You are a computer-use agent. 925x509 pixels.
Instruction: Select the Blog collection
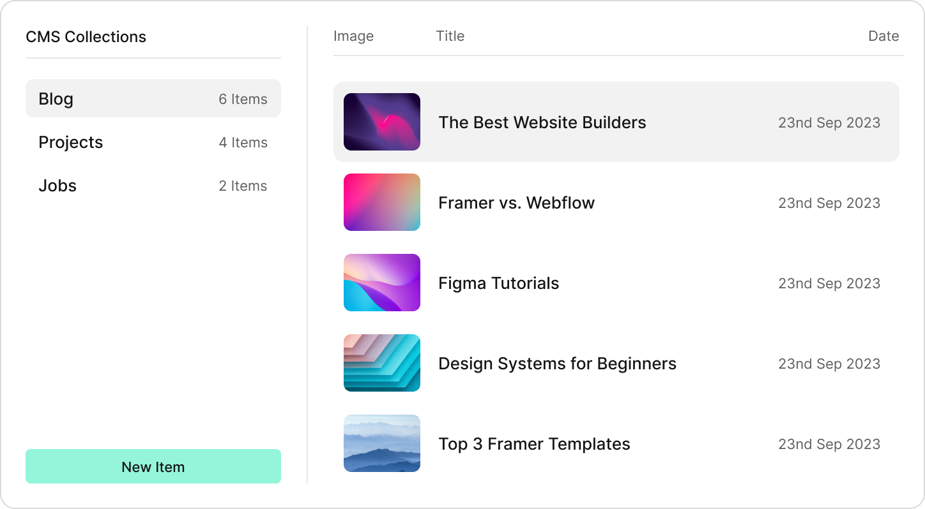[153, 98]
